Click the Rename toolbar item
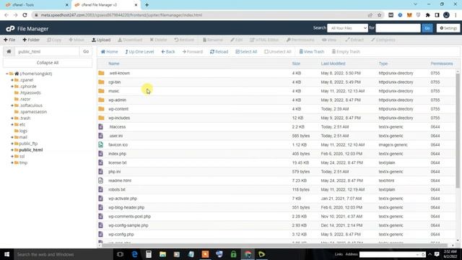The width and height of the screenshot is (462, 260). coord(213,40)
